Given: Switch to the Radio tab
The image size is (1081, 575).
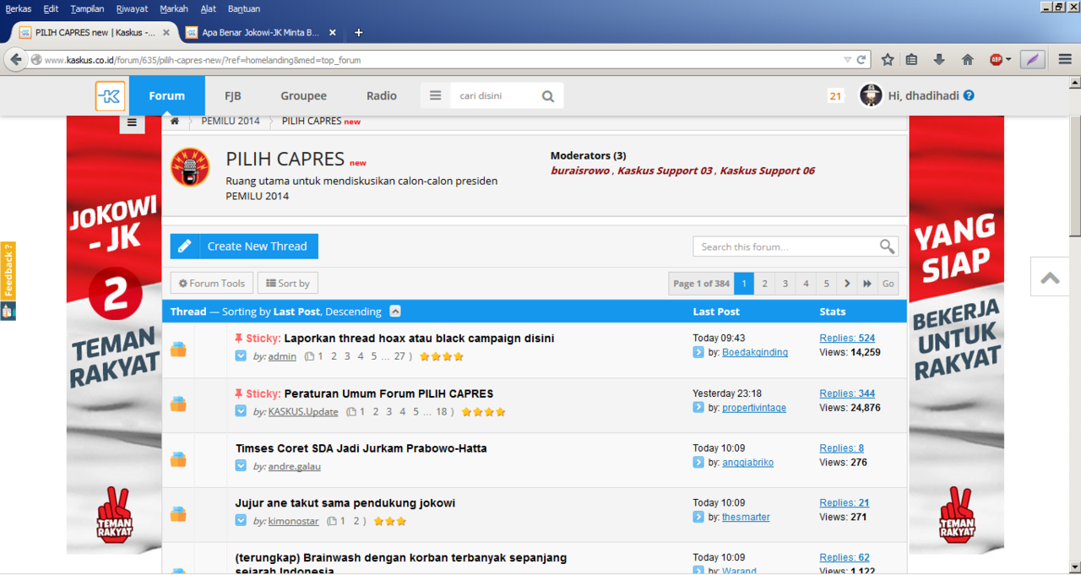Looking at the screenshot, I should pos(382,95).
